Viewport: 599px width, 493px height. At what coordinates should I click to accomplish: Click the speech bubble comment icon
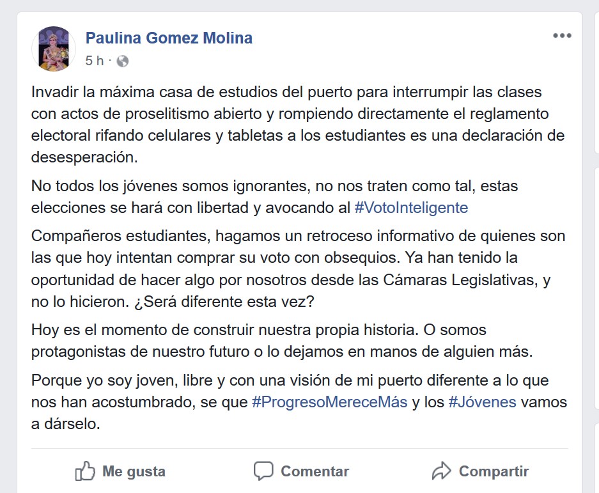[263, 471]
